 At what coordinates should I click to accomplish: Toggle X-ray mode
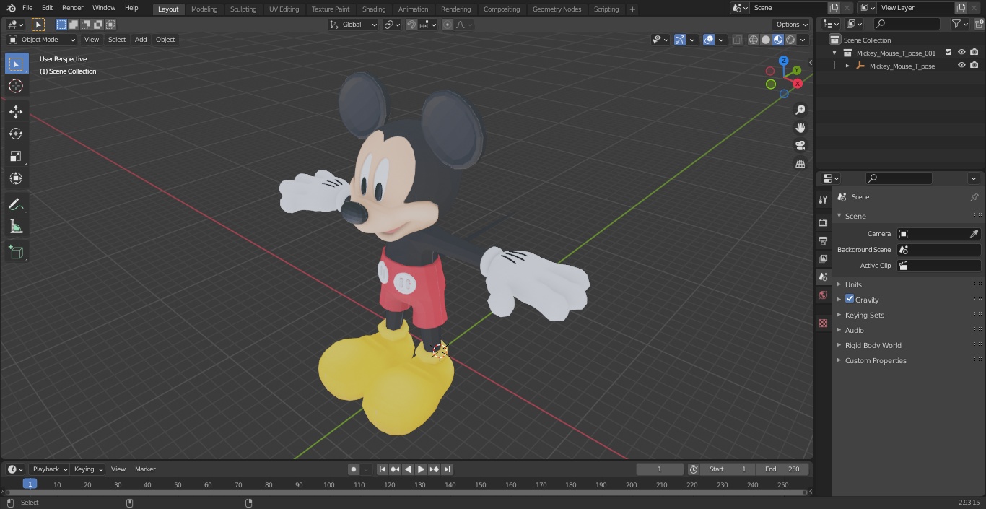[737, 40]
